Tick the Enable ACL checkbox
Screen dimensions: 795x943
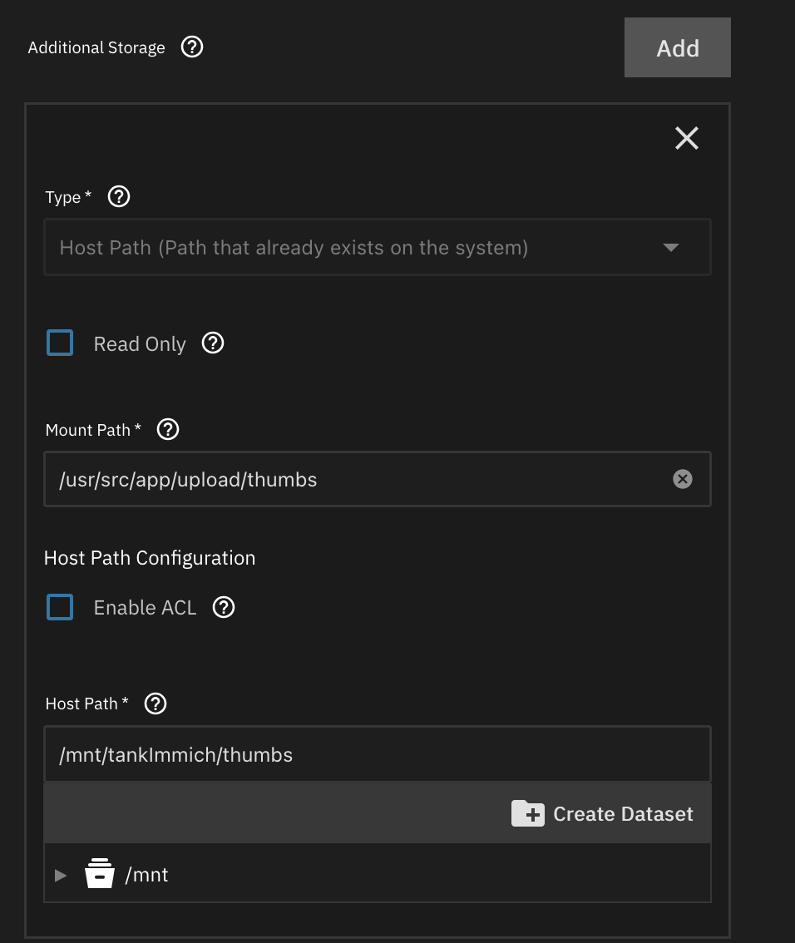(60, 607)
